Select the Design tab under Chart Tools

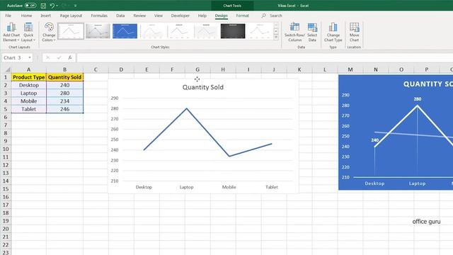click(222, 16)
